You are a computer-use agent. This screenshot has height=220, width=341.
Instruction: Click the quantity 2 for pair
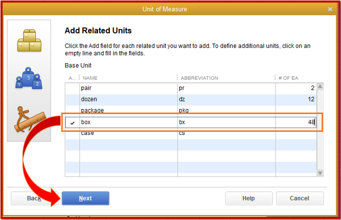coord(296,88)
